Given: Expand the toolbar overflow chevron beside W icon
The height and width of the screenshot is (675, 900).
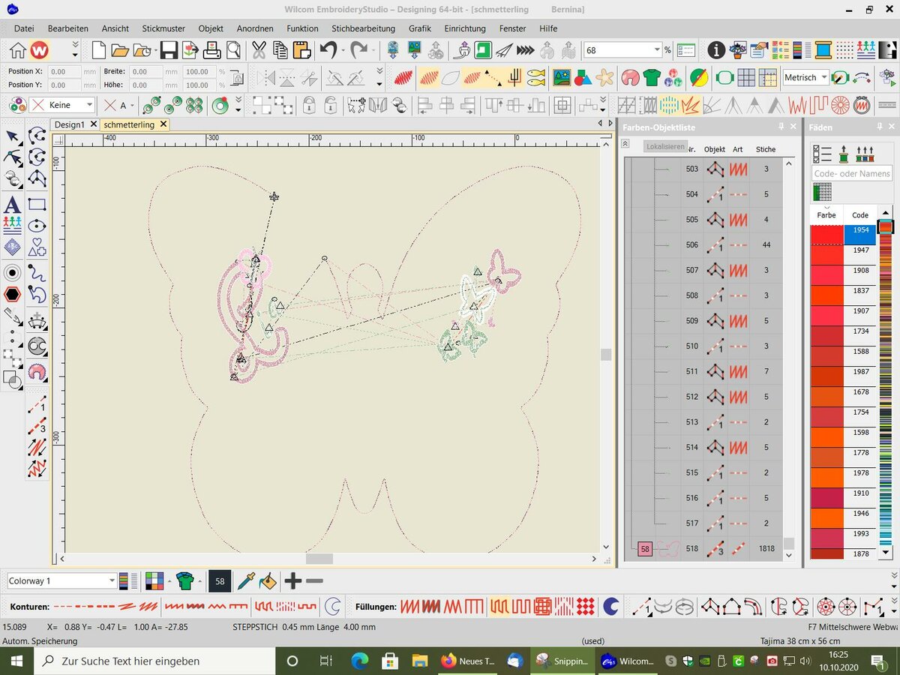Looking at the screenshot, I should click(x=74, y=51).
